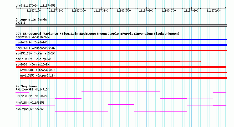Click the left arrow of the coordinate ruler
234x127 pixels.
16,8
